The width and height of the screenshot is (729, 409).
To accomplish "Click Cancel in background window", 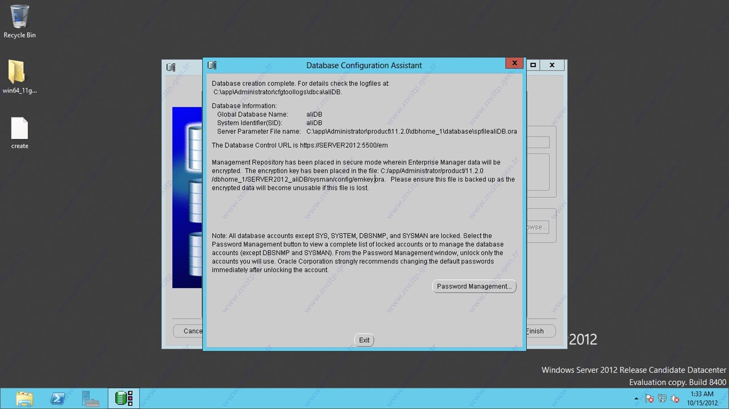I will click(188, 331).
